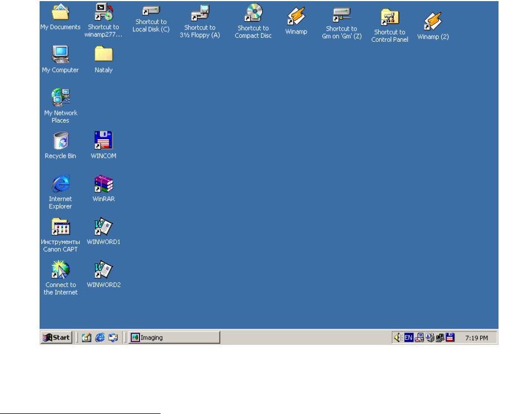Screen dimensions: 513x414
Task: Click the floppy disk tray icon
Action: click(x=451, y=338)
